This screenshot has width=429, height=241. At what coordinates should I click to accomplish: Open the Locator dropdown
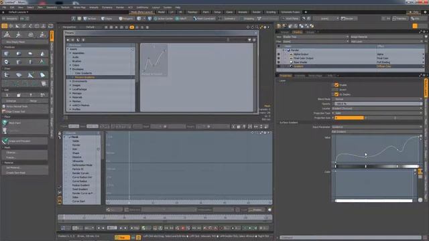coord(377,108)
